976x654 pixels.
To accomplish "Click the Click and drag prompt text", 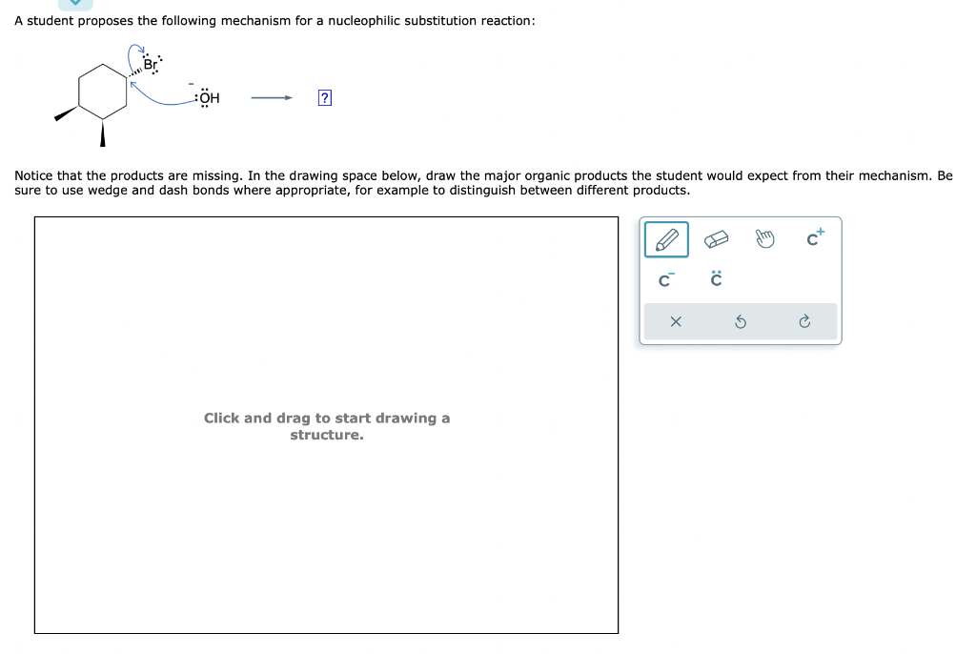I will (327, 426).
